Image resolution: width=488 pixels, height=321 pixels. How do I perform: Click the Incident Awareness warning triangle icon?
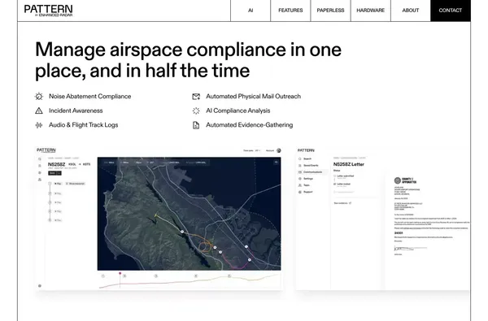point(39,111)
